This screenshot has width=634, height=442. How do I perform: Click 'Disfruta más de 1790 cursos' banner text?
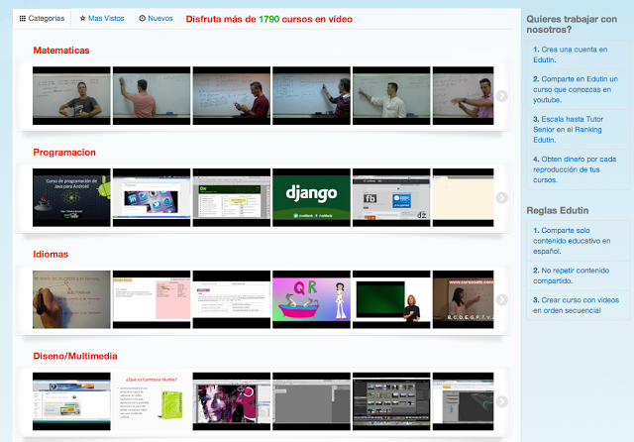(x=268, y=19)
